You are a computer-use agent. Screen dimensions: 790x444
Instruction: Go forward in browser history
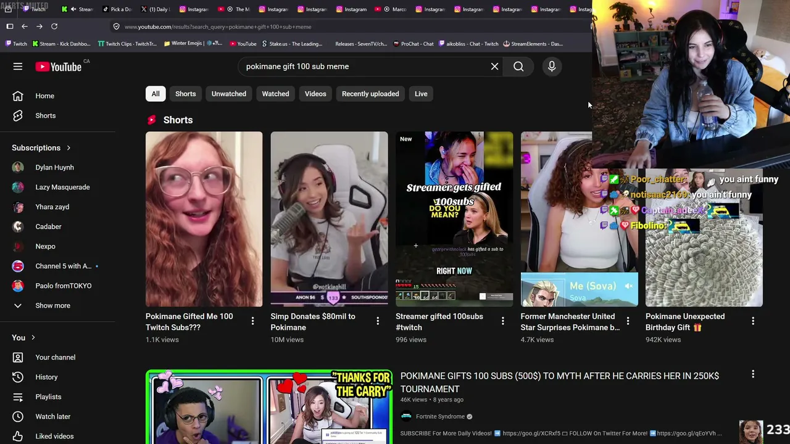pos(39,27)
